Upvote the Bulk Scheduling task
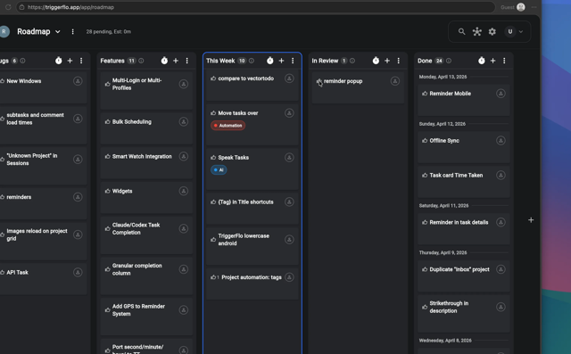 click(x=107, y=122)
